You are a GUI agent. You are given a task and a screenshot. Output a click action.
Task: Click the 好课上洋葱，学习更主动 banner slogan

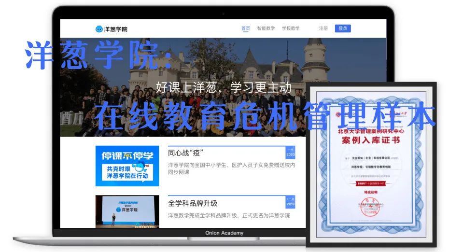pos(224,88)
